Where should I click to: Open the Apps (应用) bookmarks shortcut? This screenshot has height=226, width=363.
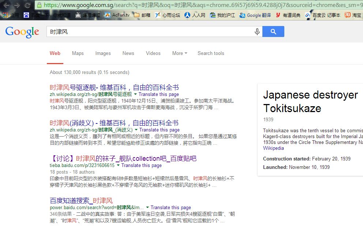pos(11,15)
